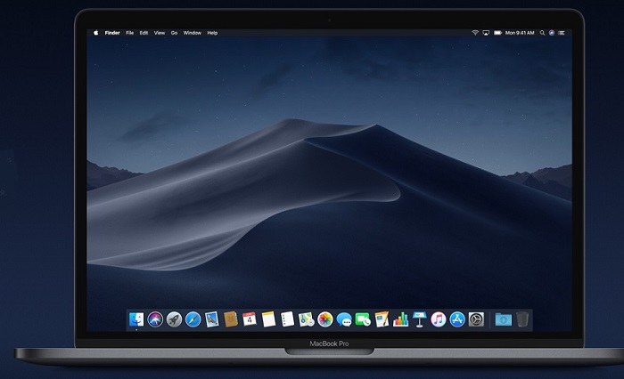The image size is (624, 379).
Task: Open Keynote podium icon in Dock
Action: pos(420,319)
